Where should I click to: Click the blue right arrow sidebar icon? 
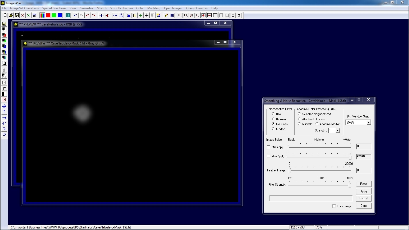pyautogui.click(x=4, y=118)
